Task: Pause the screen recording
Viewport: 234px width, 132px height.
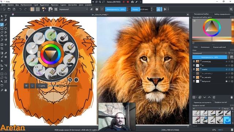Action: click(124, 2)
